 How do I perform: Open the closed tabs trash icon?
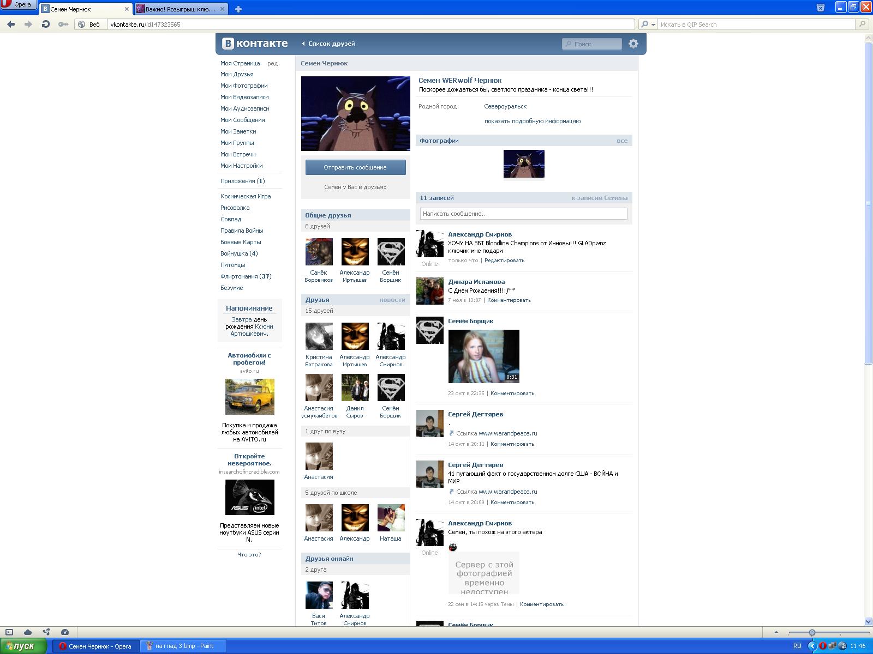pyautogui.click(x=820, y=8)
